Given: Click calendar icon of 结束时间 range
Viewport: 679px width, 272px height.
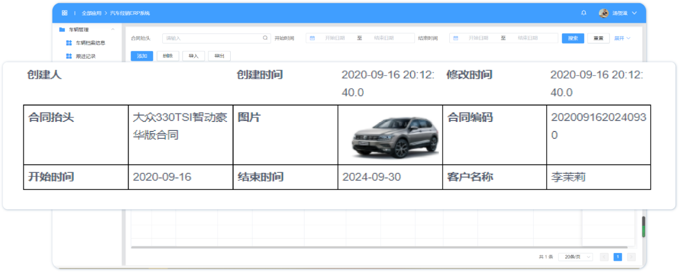Looking at the screenshot, I should tap(456, 38).
